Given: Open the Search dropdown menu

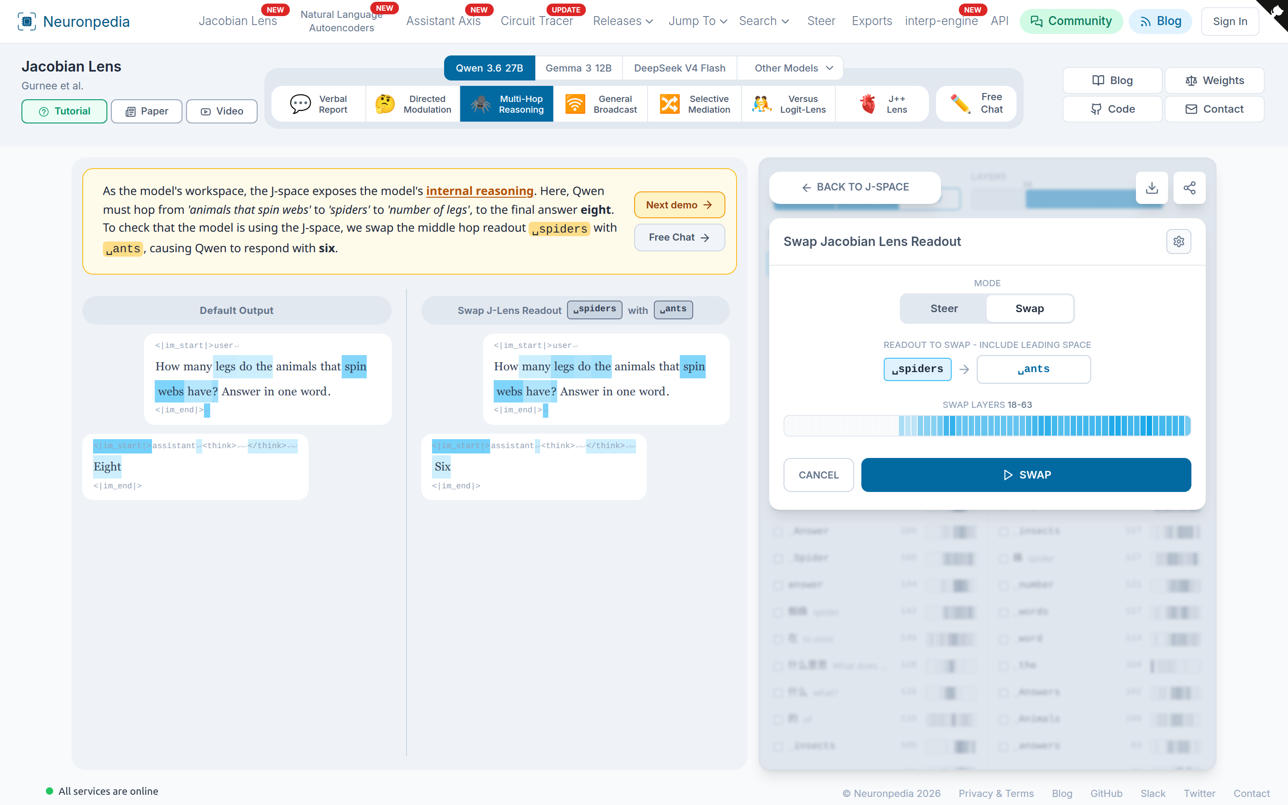Looking at the screenshot, I should [764, 21].
